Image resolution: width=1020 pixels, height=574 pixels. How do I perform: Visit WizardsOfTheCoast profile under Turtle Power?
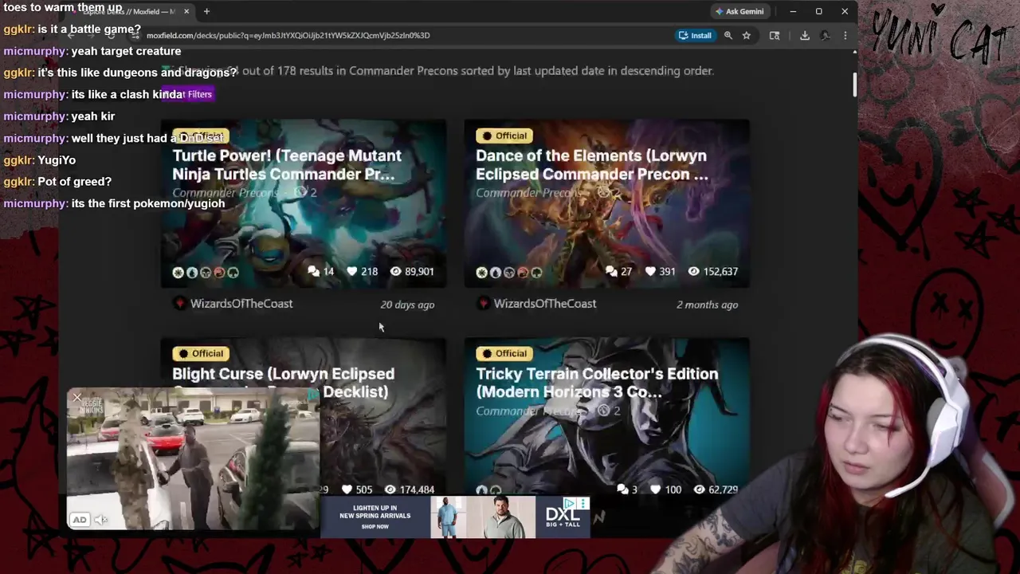241,303
